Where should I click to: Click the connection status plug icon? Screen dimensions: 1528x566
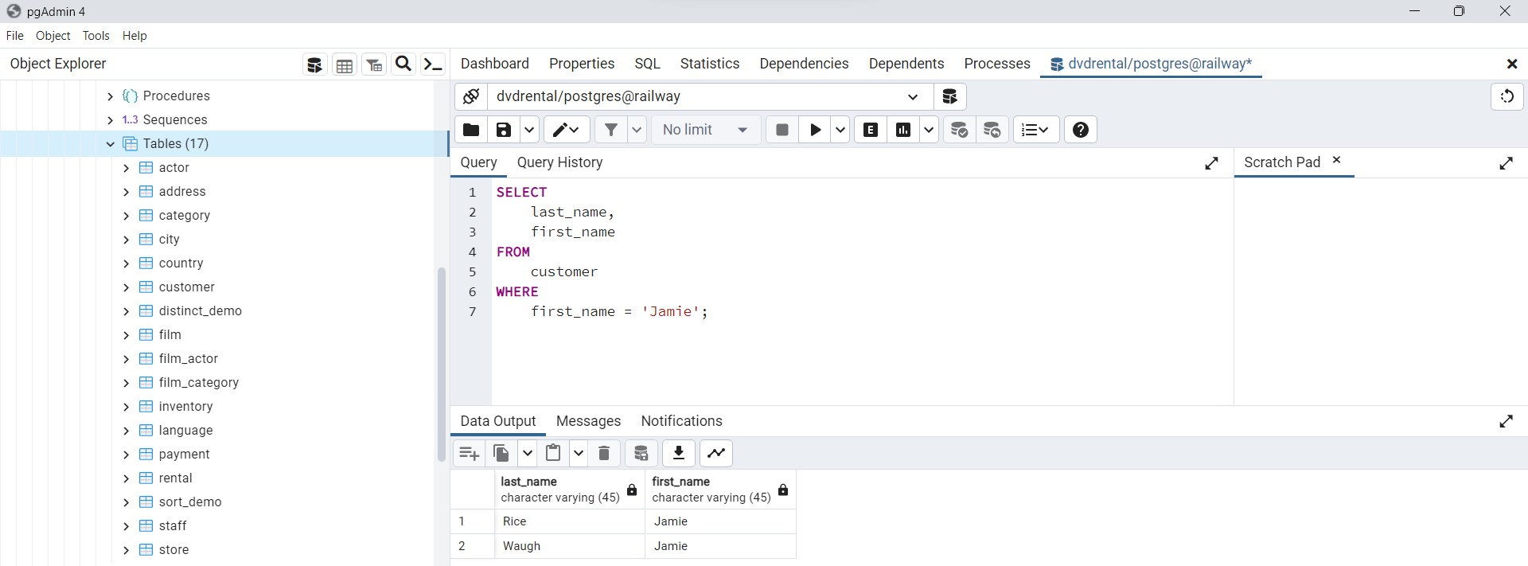tap(471, 96)
